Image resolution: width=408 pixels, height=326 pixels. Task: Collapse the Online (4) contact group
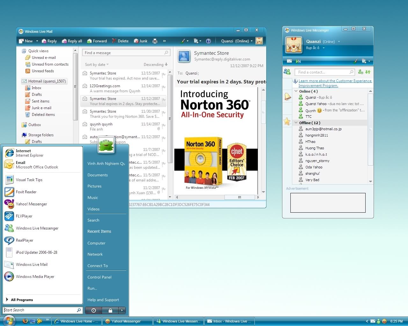coord(296,91)
